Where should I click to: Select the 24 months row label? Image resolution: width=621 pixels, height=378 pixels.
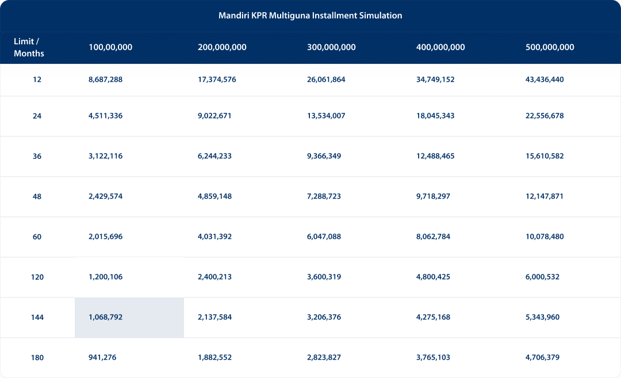(x=37, y=116)
